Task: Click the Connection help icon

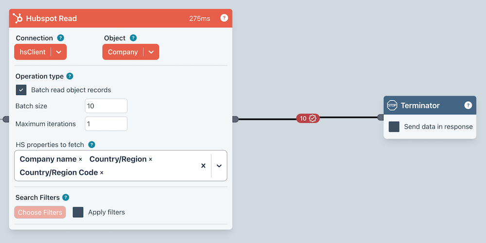Action: [x=61, y=38]
